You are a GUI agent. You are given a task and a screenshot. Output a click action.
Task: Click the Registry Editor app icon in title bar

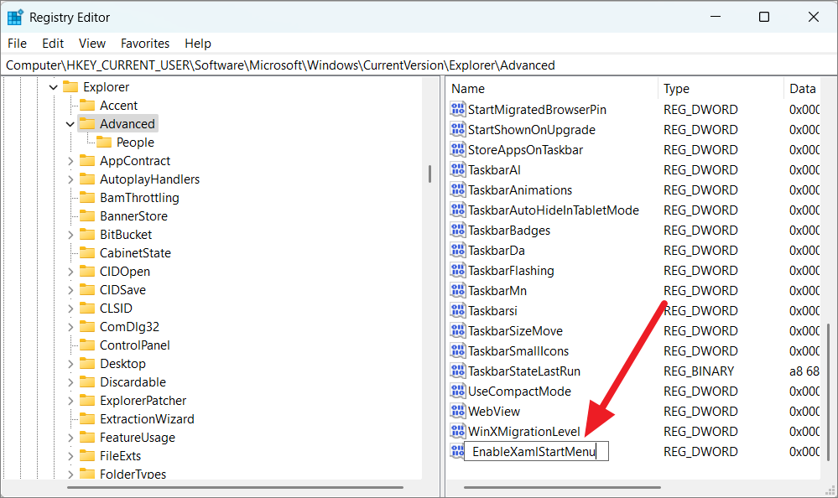pyautogui.click(x=15, y=17)
